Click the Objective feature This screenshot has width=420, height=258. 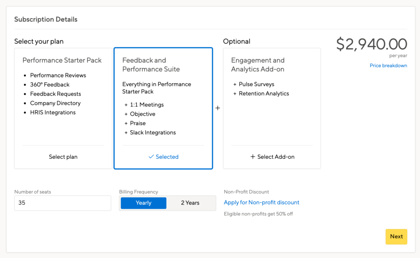tap(142, 114)
